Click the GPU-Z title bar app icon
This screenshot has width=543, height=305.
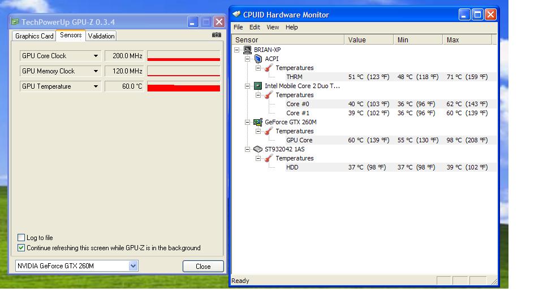click(15, 22)
